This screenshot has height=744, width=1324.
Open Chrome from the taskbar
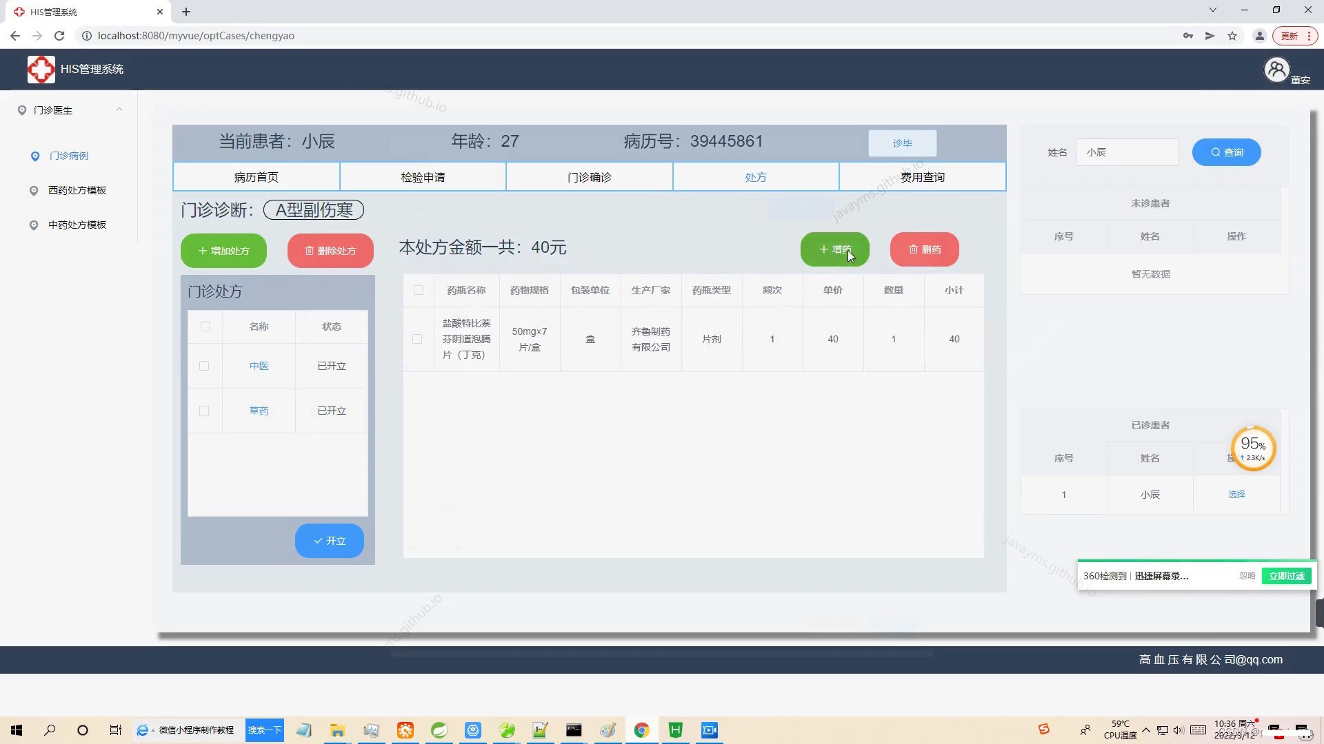tap(642, 730)
